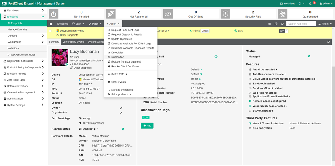Viewport: 335px width, 166px height.
Task: Click the FortiClient EMS logo icon
Action: pos(4,4)
